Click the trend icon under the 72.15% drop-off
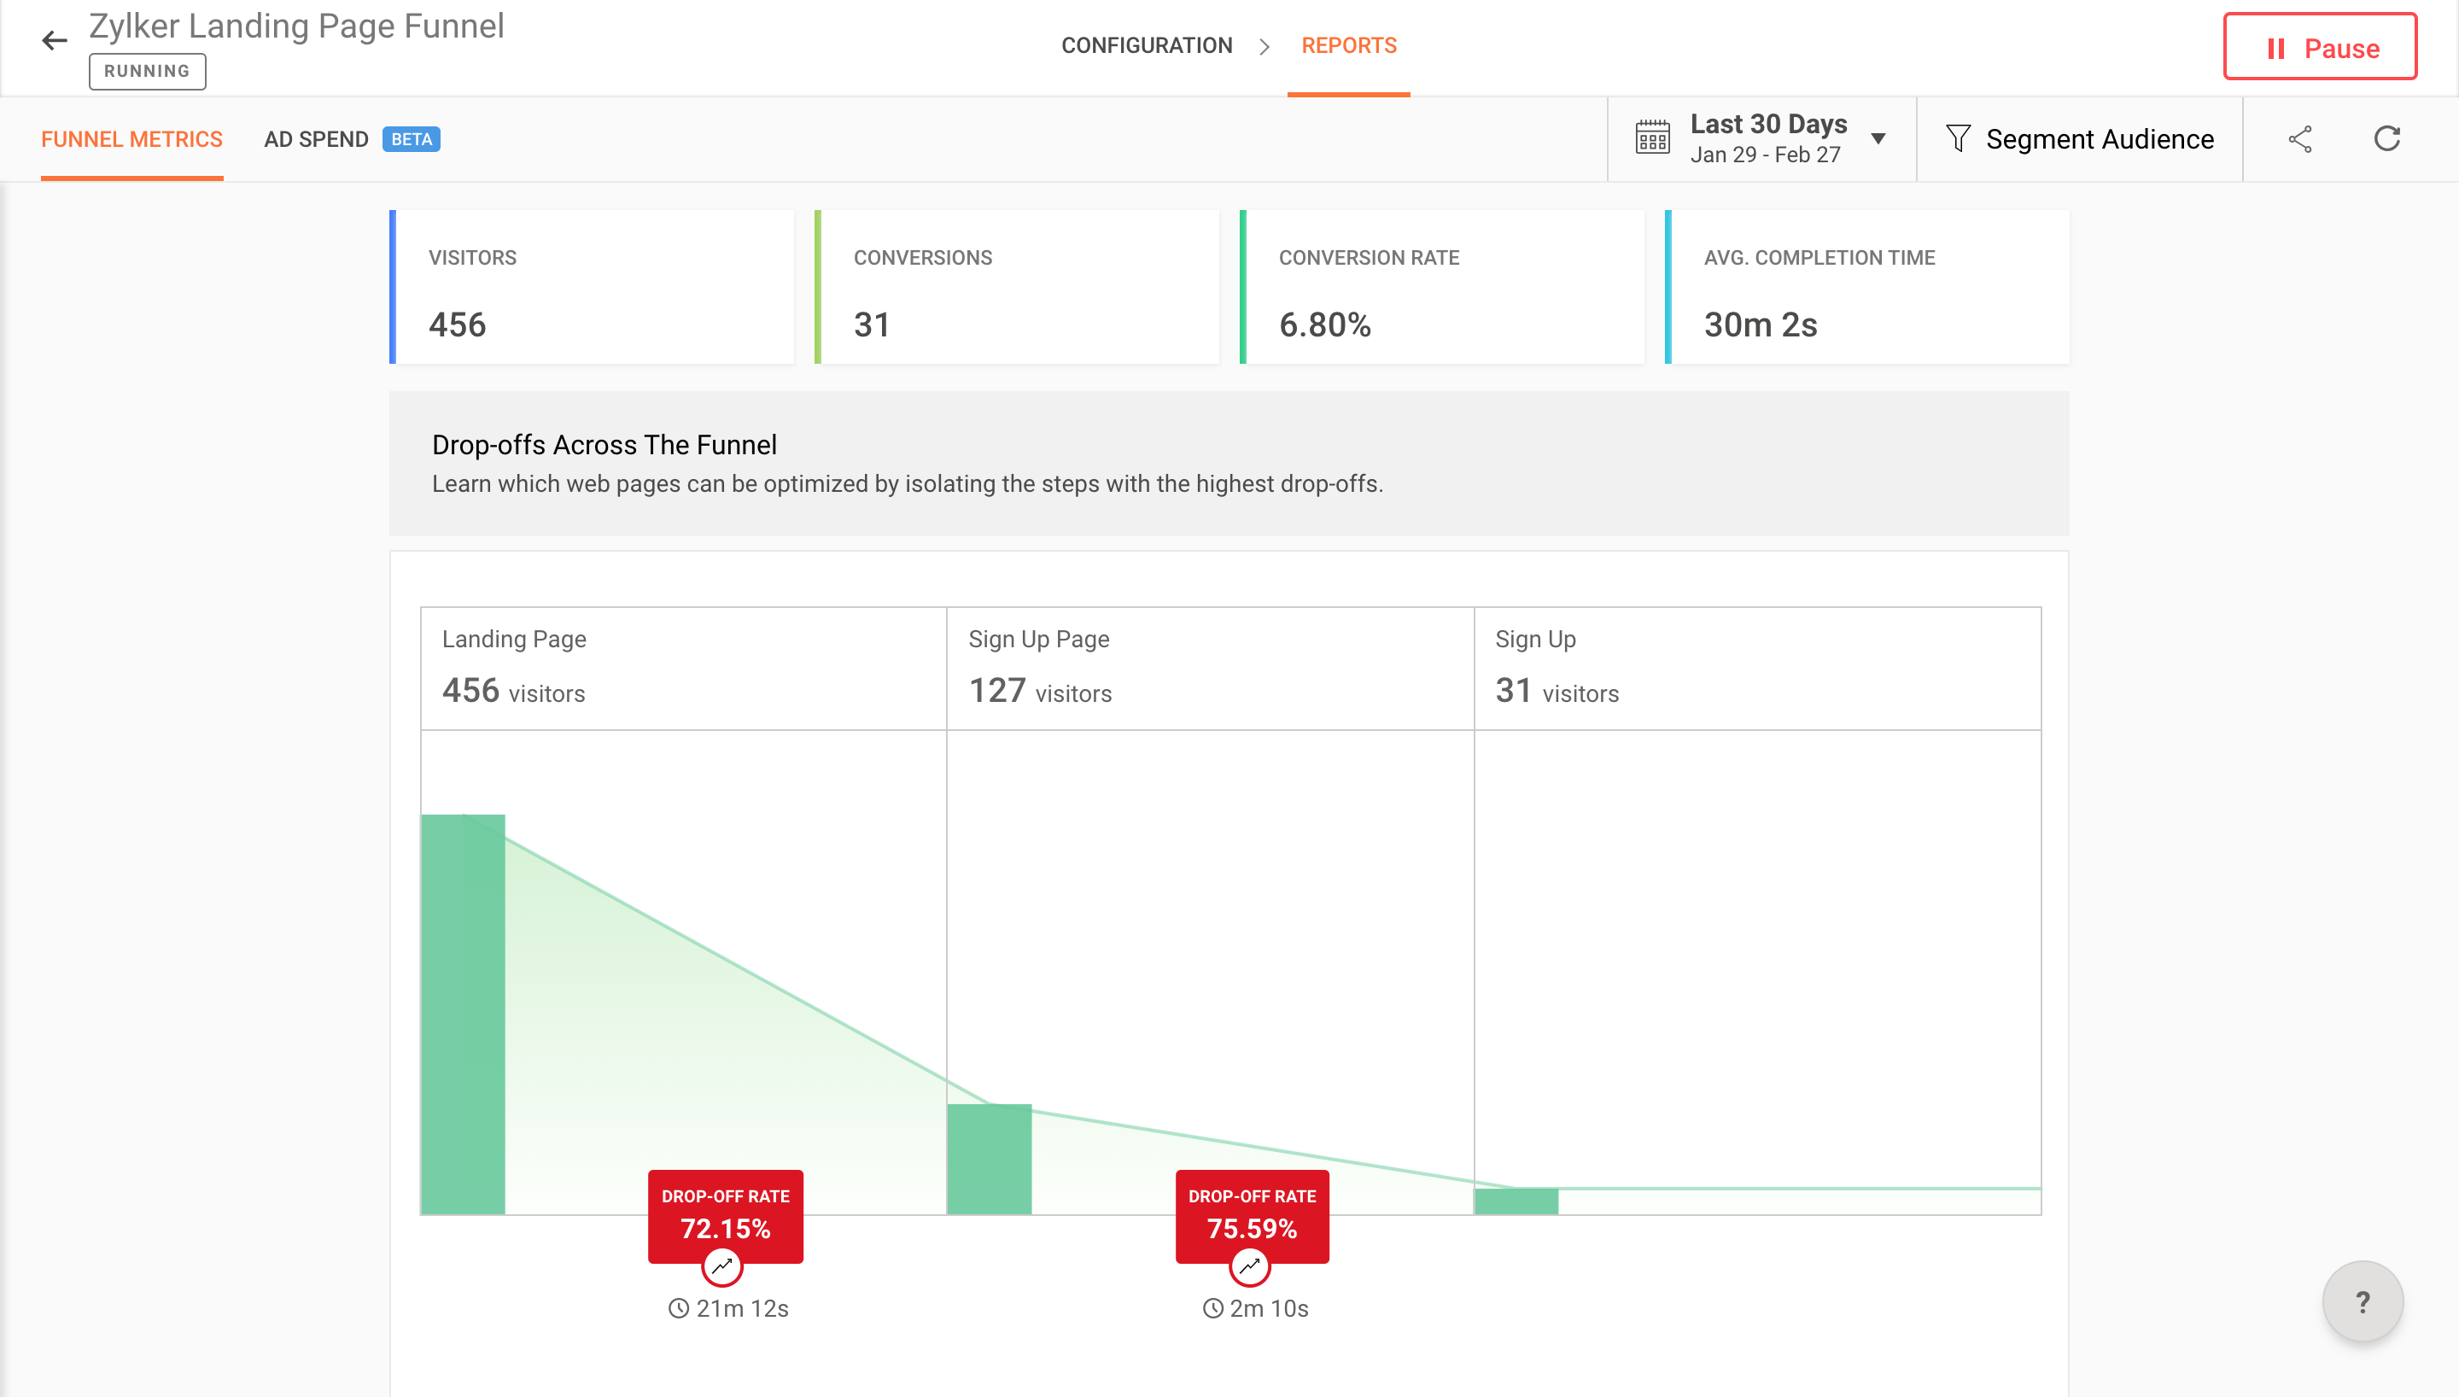2459x1397 pixels. pos(722,1266)
